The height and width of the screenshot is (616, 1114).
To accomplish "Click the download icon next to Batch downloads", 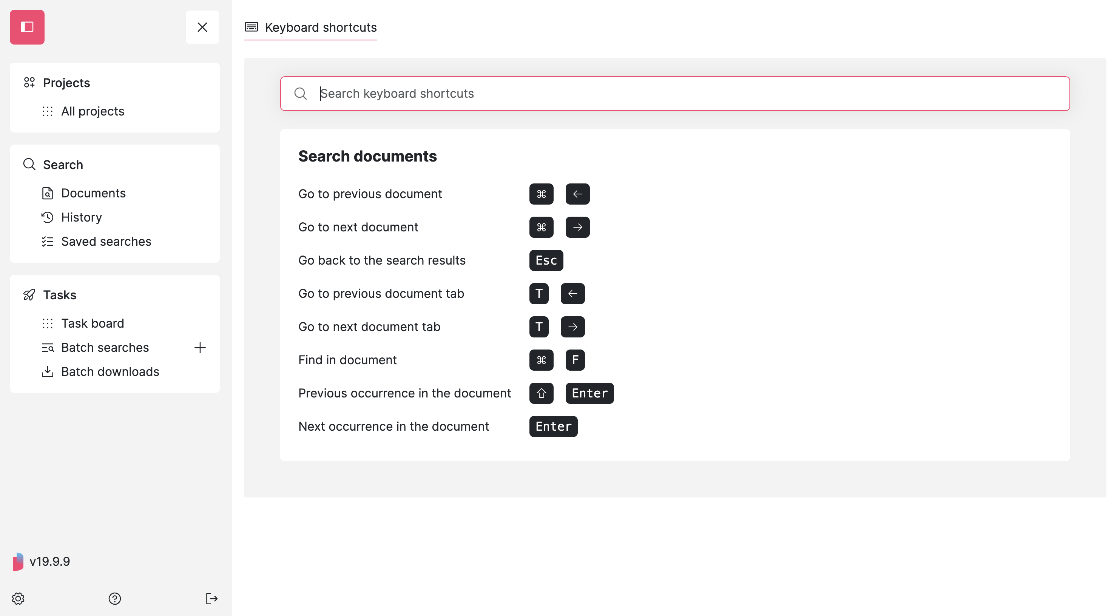I will 48,371.
